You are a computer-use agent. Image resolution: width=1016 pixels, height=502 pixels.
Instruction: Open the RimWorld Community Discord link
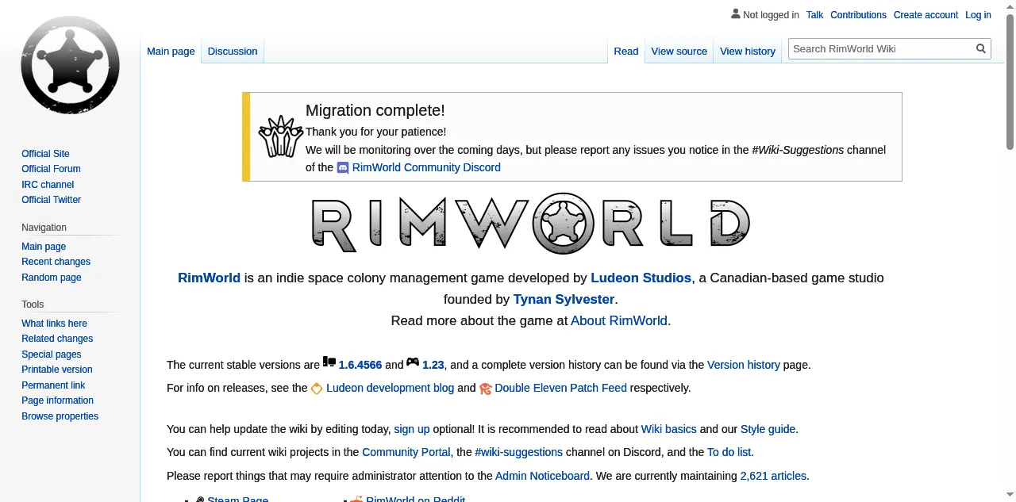[426, 167]
